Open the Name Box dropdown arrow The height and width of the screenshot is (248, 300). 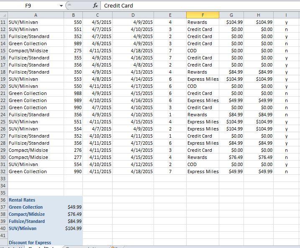[61, 6]
